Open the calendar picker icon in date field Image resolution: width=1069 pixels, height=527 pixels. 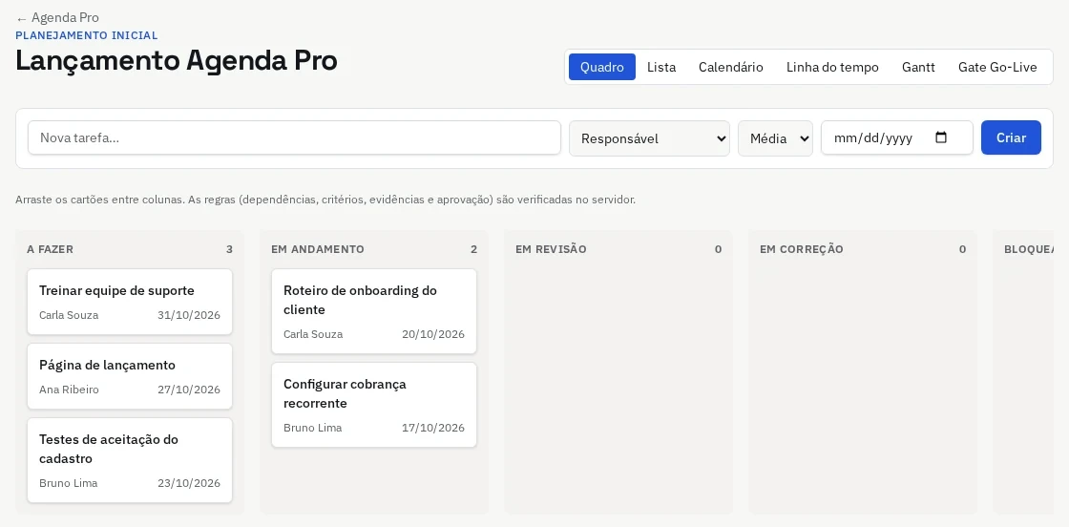pyautogui.click(x=941, y=137)
